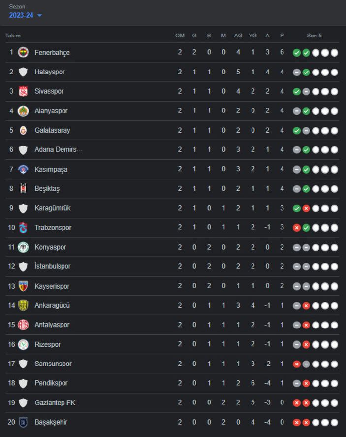Click the Hatayspor team name

click(50, 72)
